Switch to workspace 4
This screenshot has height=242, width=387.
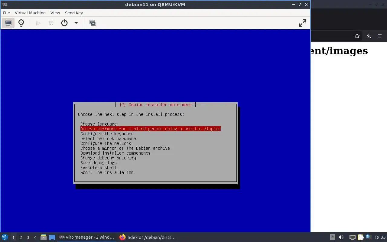pos(35,237)
